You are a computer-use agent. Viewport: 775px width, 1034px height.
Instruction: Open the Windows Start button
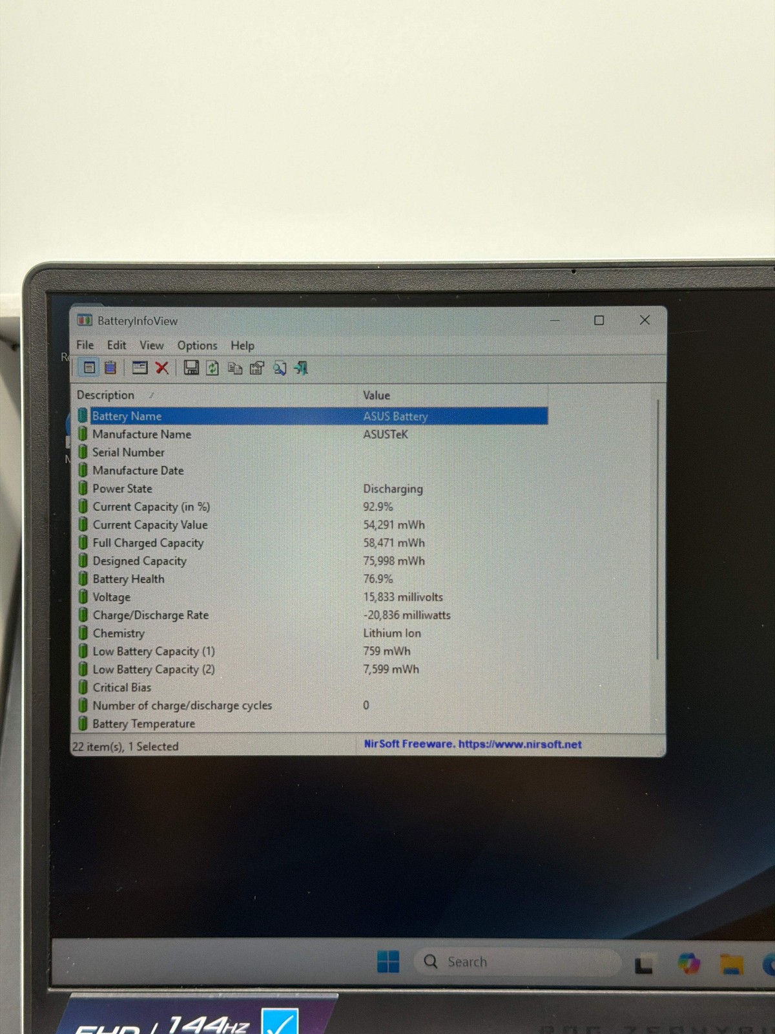coord(388,962)
